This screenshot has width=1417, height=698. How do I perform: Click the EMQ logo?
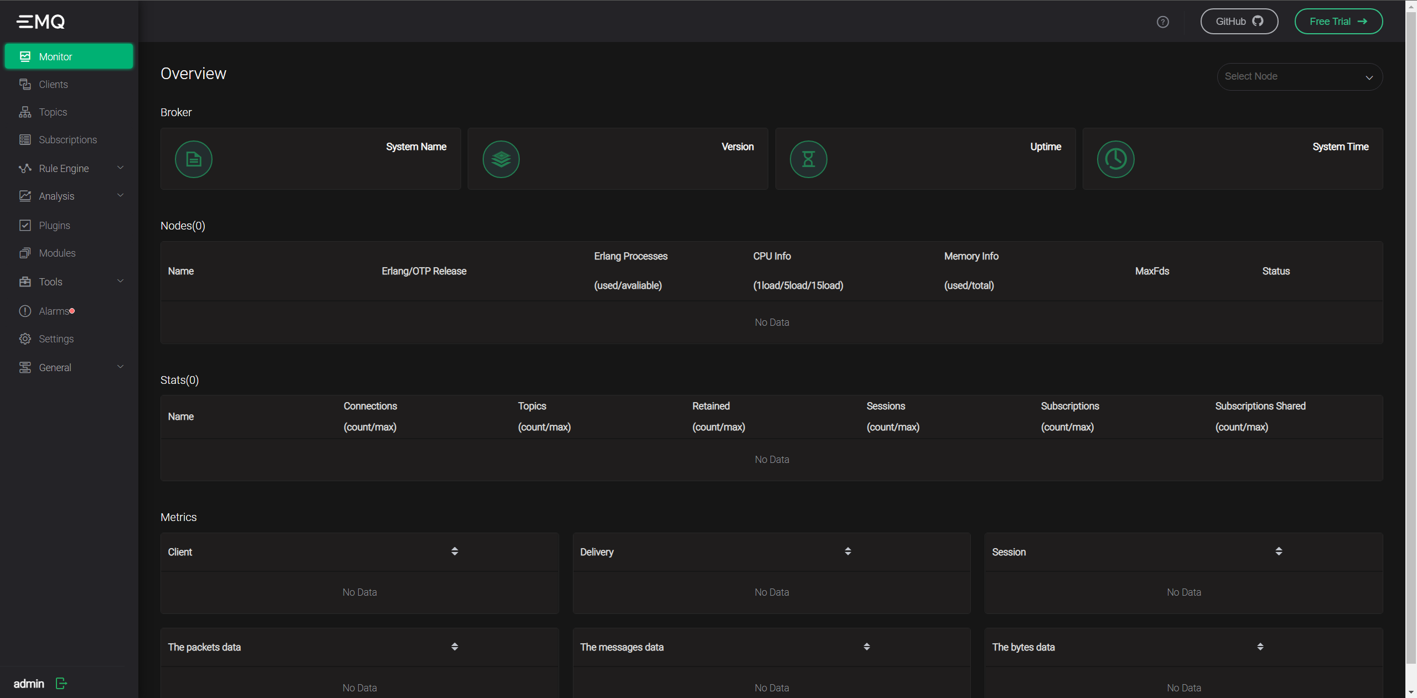(x=41, y=22)
